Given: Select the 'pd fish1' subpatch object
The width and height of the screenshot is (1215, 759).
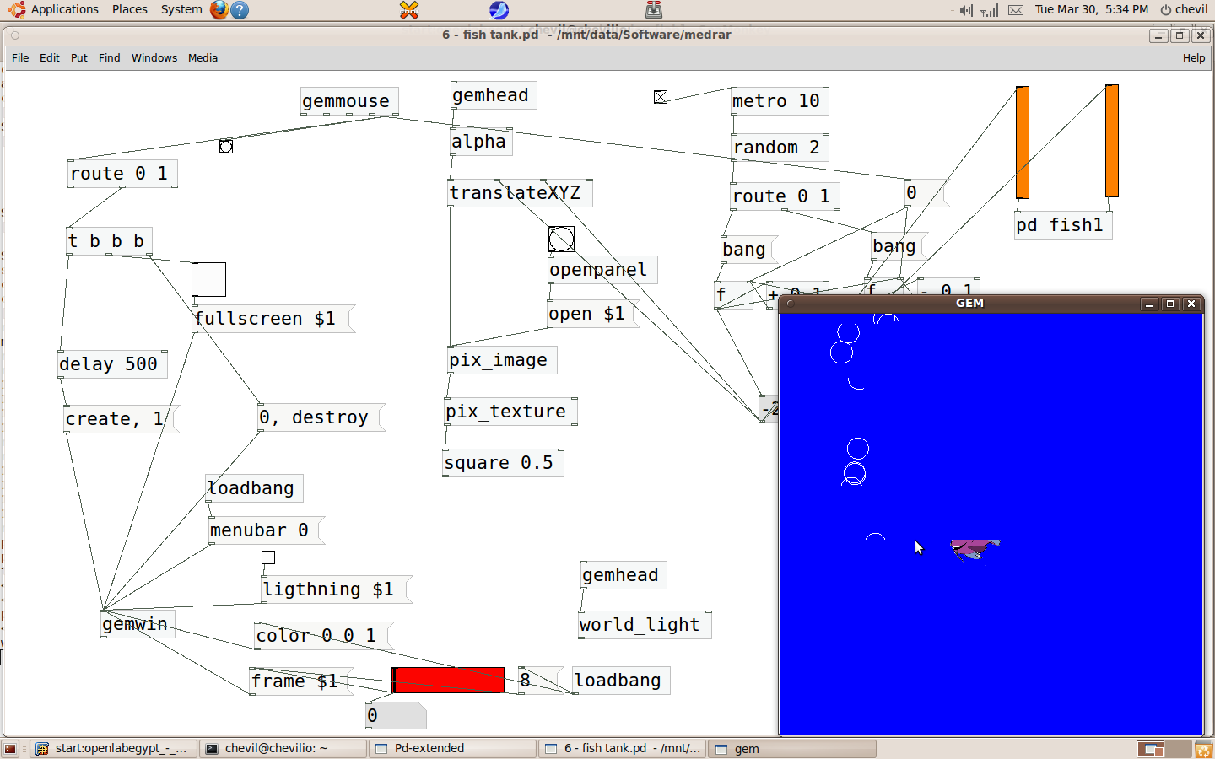Looking at the screenshot, I should (x=1063, y=225).
